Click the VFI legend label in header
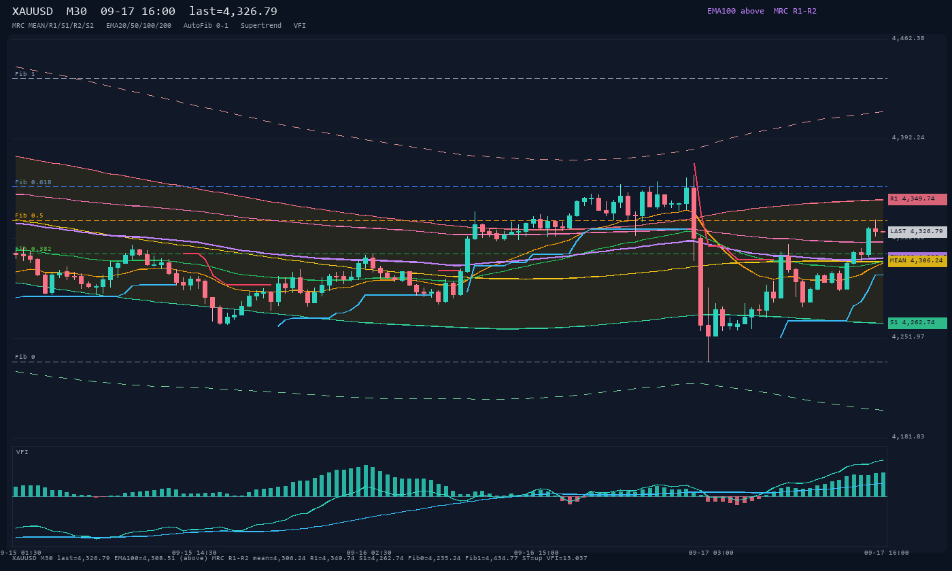The width and height of the screenshot is (952, 571). (300, 25)
